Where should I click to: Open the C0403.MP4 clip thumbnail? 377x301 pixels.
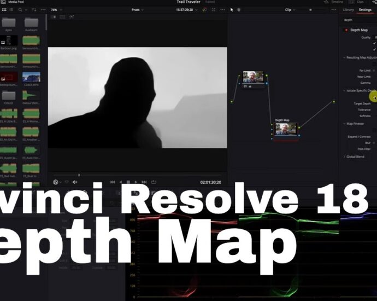[31, 78]
